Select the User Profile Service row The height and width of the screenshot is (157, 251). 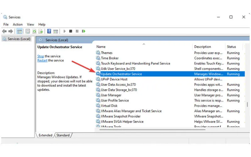(x=170, y=100)
